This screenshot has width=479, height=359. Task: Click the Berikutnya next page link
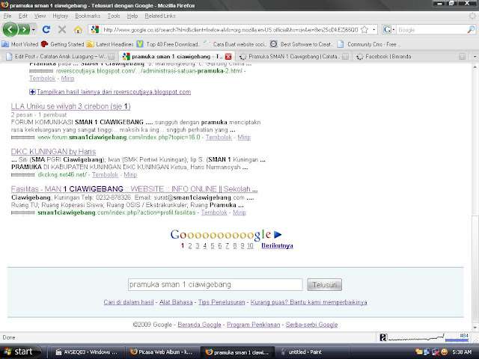[277, 246]
